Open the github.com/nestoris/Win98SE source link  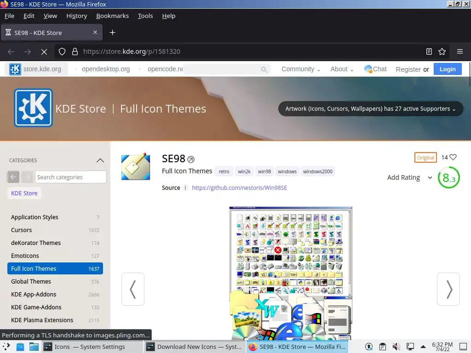click(x=239, y=188)
